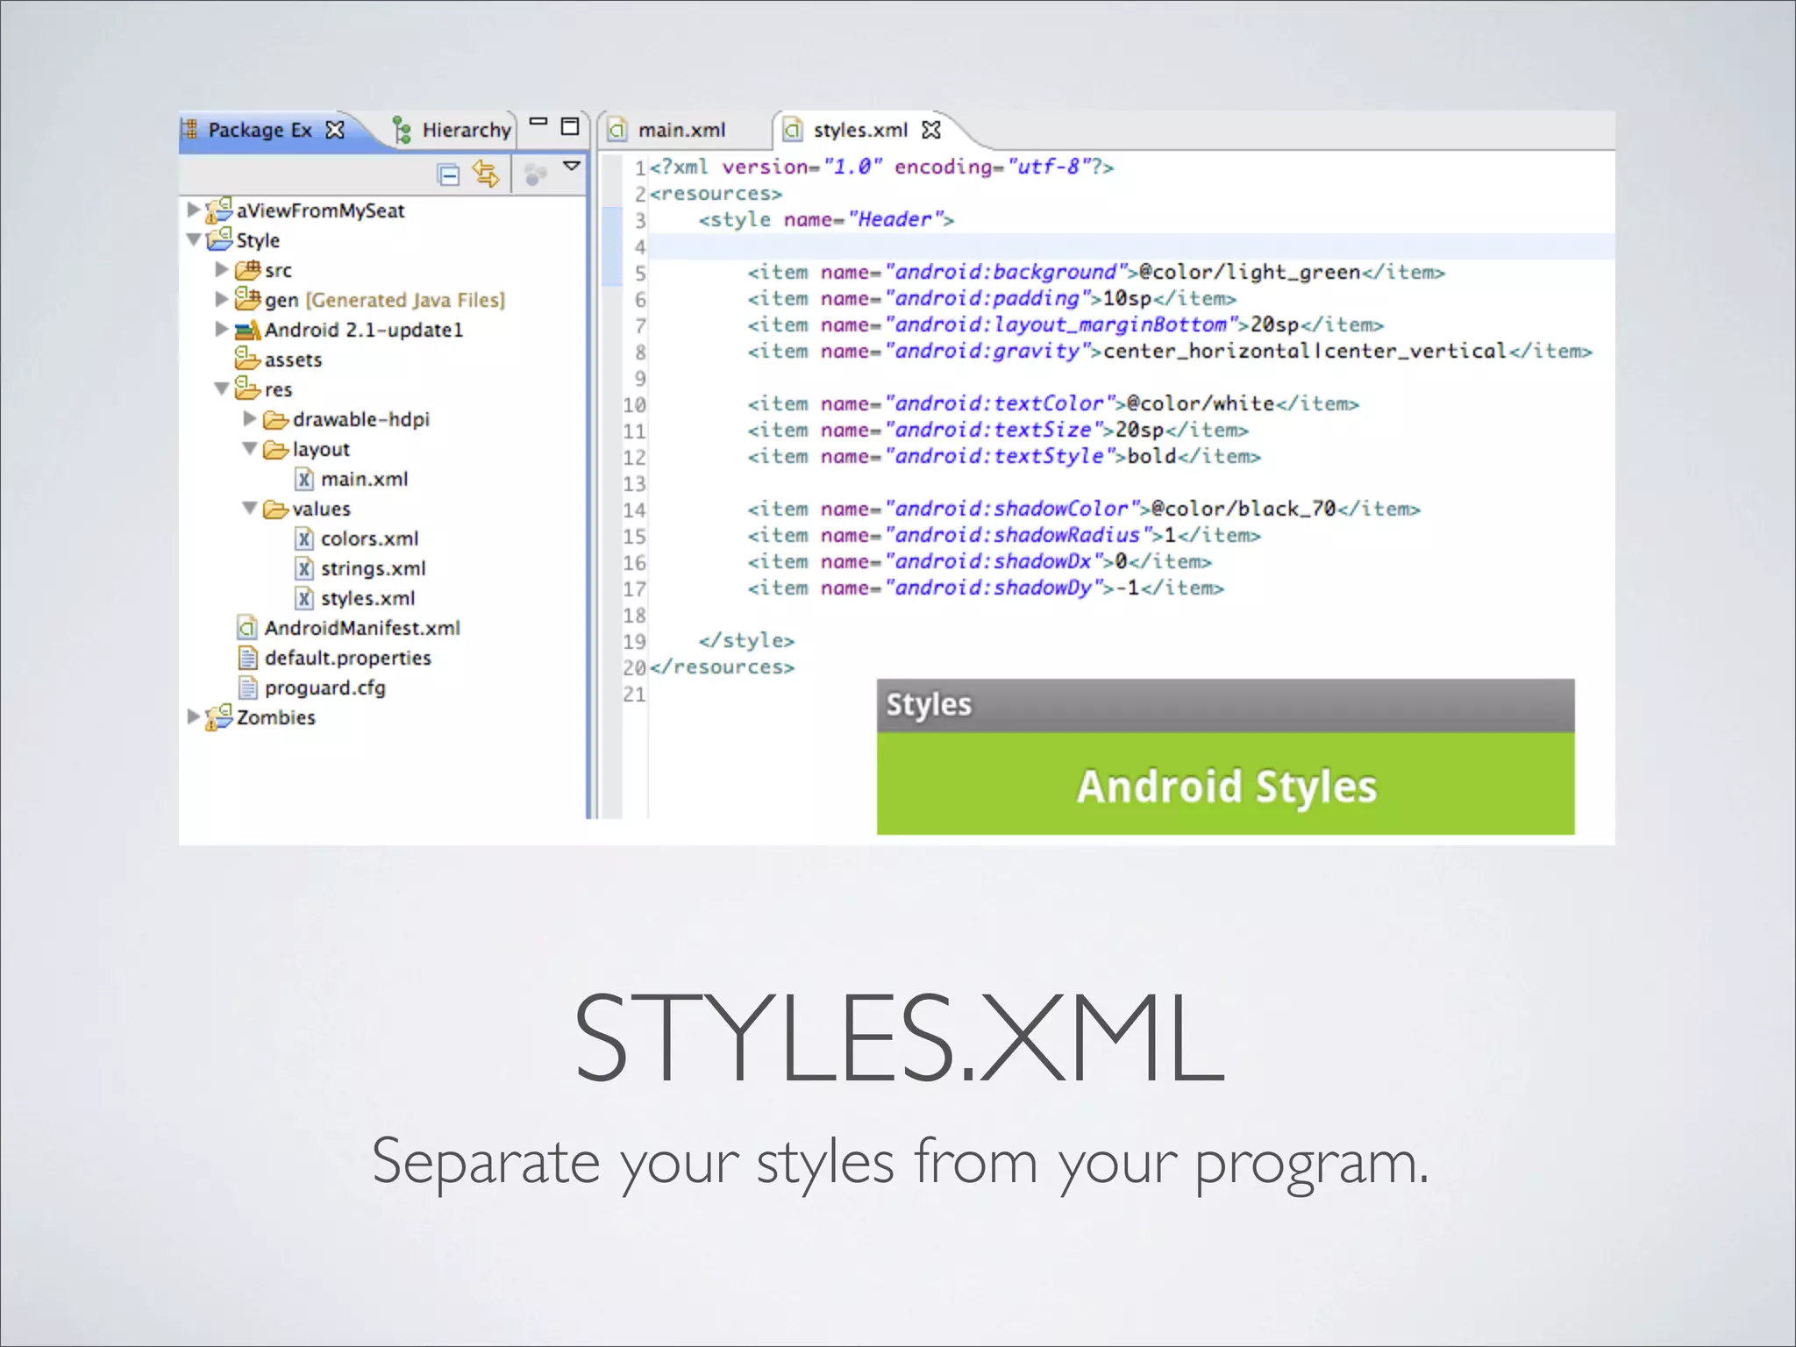Select strings.xml under values

(x=373, y=568)
